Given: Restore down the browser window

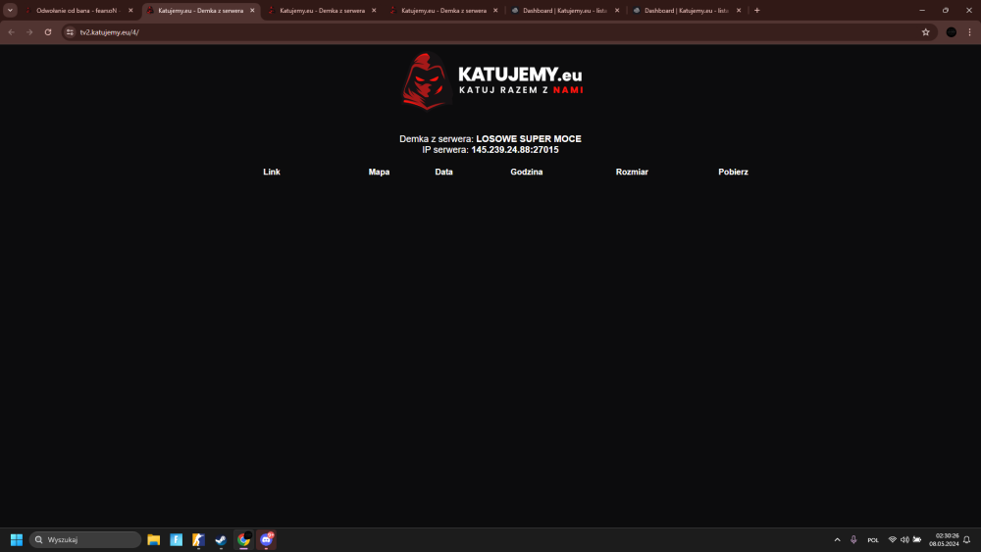Looking at the screenshot, I should click(x=946, y=10).
